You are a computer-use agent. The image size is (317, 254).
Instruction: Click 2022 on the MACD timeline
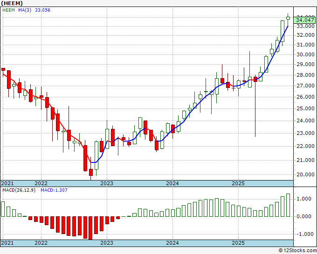(41, 243)
